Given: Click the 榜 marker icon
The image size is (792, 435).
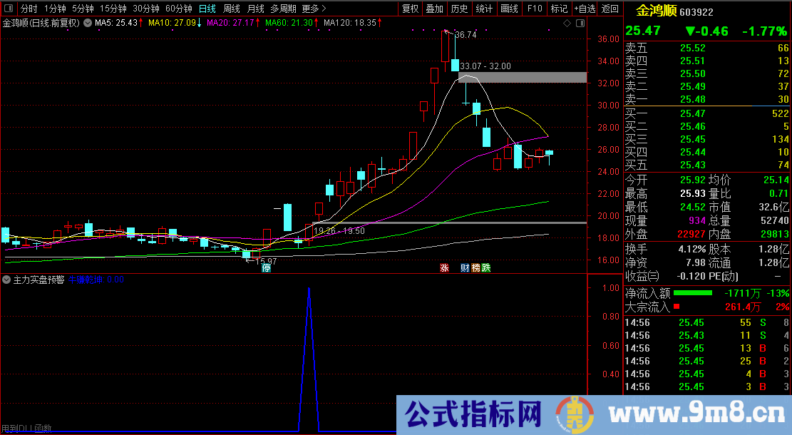Looking at the screenshot, I should pos(475,268).
